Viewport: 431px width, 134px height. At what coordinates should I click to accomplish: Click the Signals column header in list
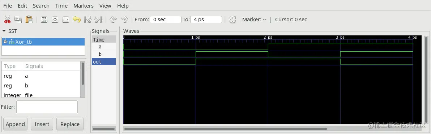pos(52,66)
